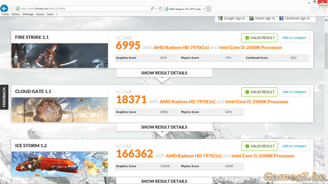Open the Outils menu
This screenshot has width=328, height=184.
click(x=50, y=14)
